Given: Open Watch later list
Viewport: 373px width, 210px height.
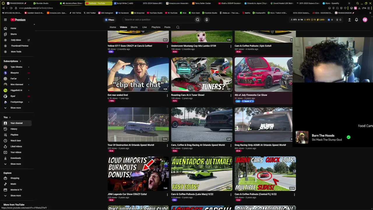Looking at the screenshot, I should (x=16, y=141).
